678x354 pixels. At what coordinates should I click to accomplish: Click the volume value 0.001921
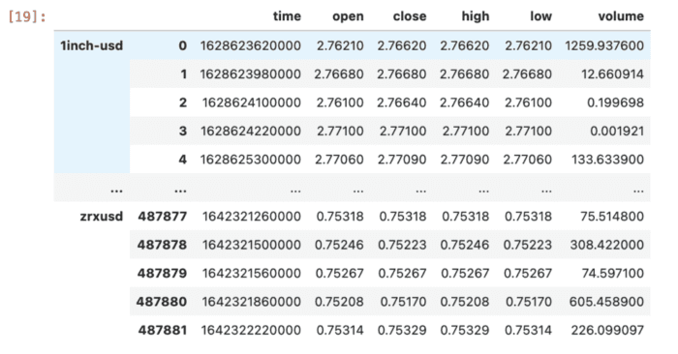pyautogui.click(x=617, y=131)
